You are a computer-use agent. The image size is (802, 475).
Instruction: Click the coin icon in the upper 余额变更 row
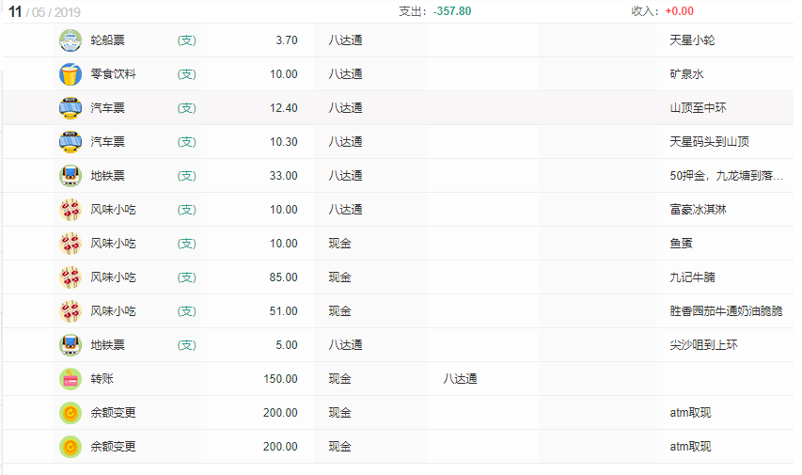[x=71, y=413]
